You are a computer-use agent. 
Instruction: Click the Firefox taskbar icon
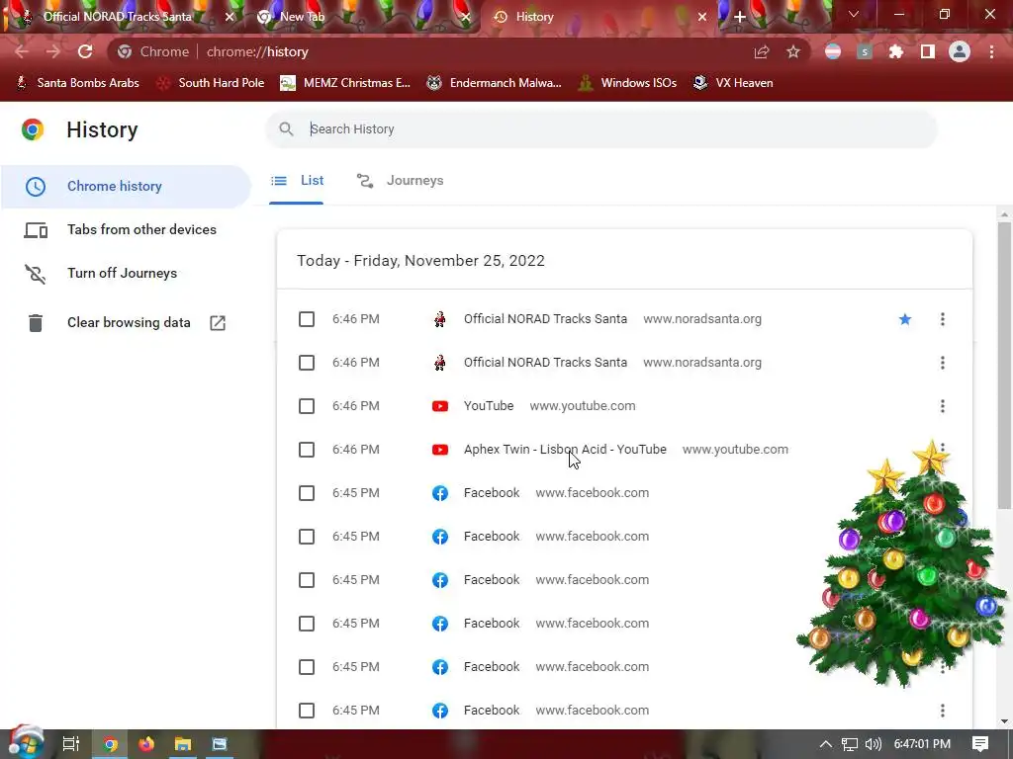[146, 744]
